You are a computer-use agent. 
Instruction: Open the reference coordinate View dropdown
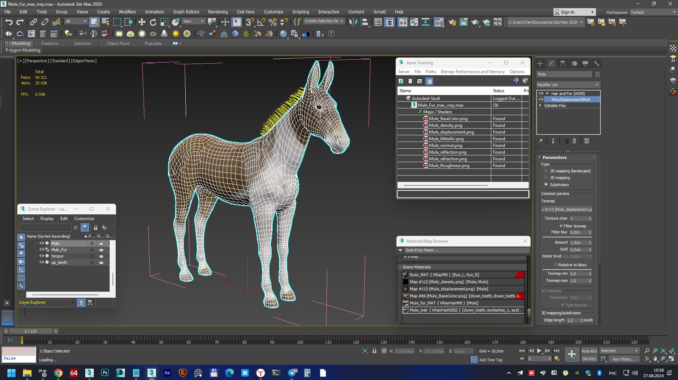pos(193,21)
